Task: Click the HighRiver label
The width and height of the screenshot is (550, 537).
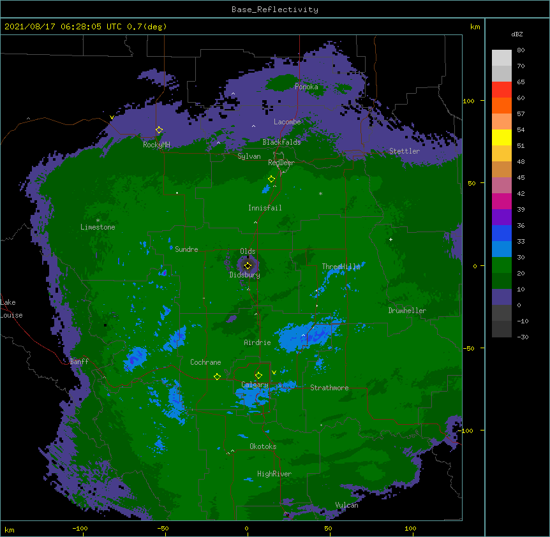Action: (274, 474)
